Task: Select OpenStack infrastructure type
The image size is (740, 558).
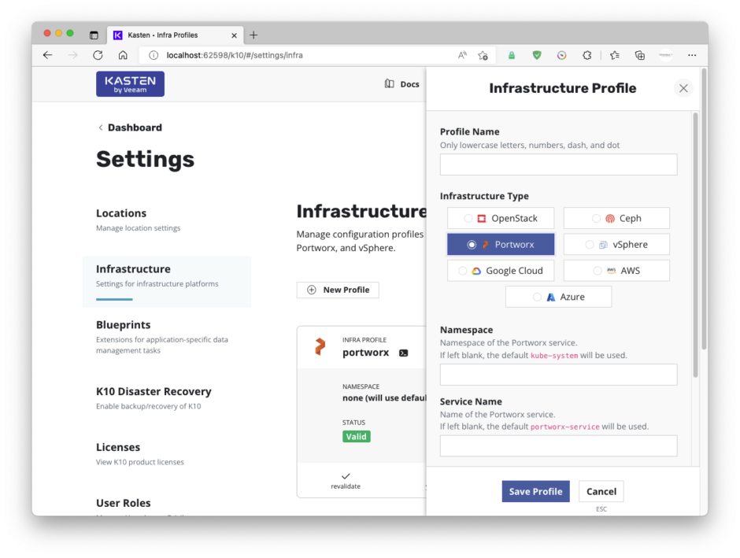Action: (501, 218)
